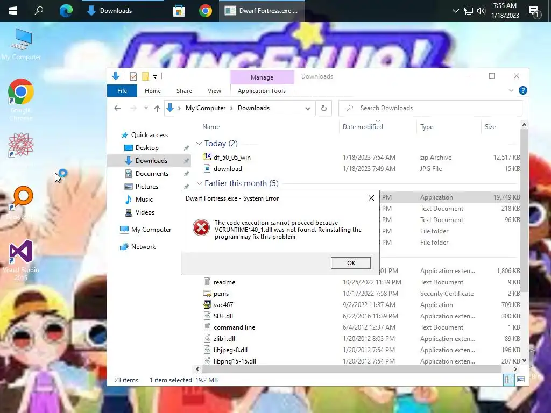Select Dwarf Fortress.exe taskbar item
Viewport: 551px width, 413px height.
[x=262, y=11]
